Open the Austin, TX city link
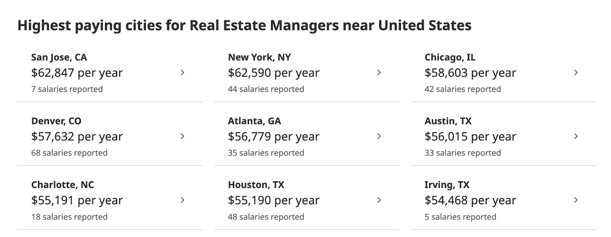 [448, 121]
